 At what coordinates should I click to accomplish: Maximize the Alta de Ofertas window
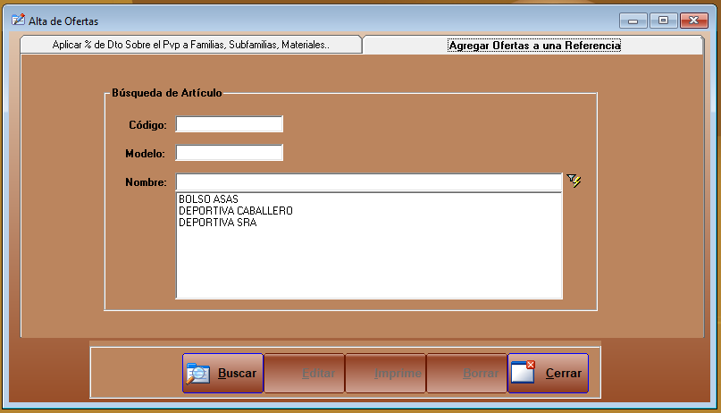(x=663, y=21)
